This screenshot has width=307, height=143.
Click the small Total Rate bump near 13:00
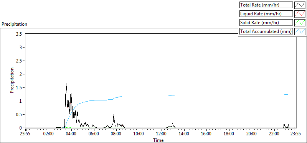[172, 123]
